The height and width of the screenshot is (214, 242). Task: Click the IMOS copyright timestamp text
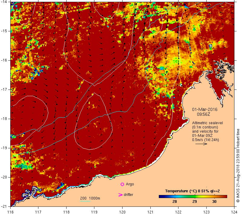pyautogui.click(x=238, y=165)
